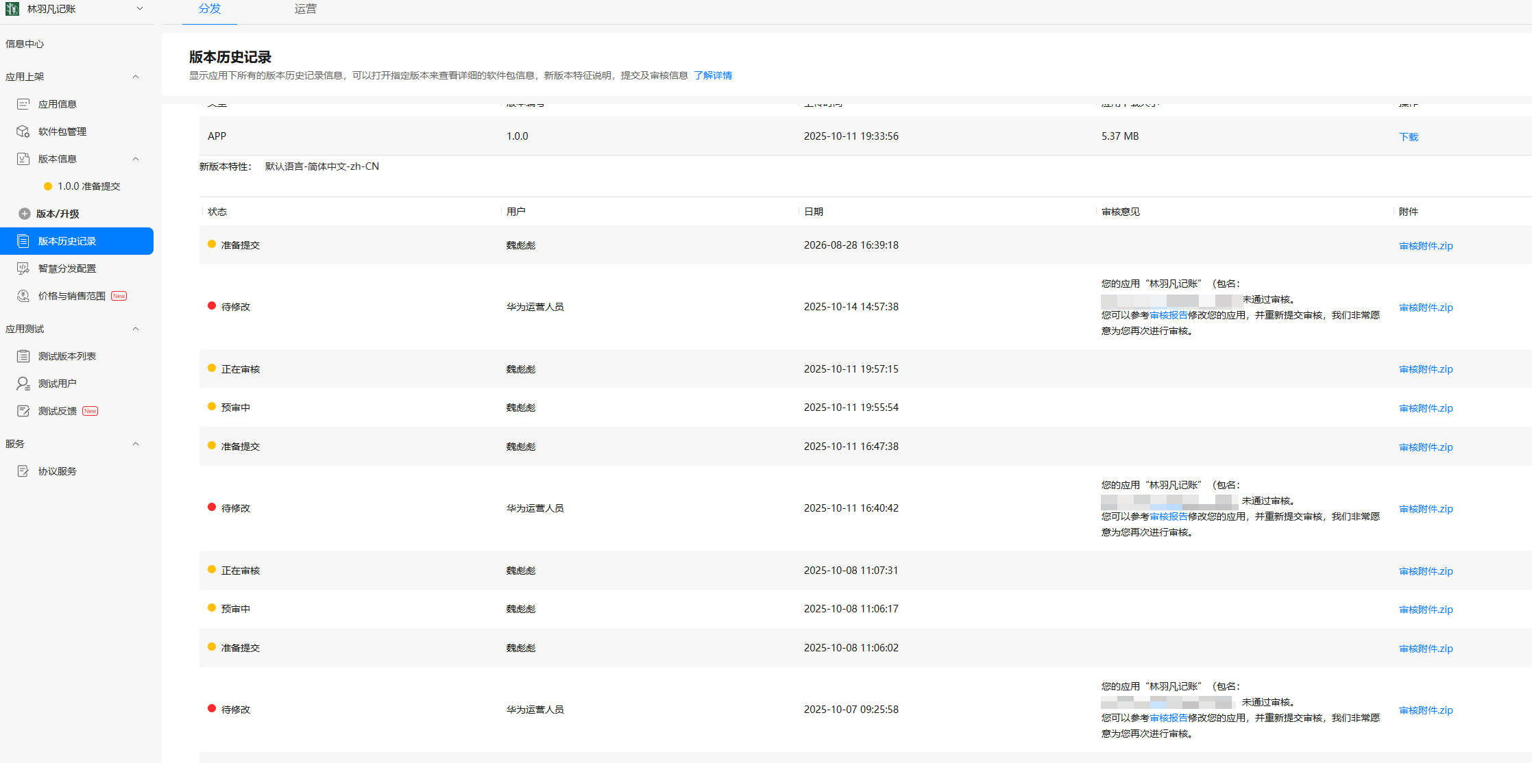Viewport: 1532px width, 763px height.
Task: Click the 版本信息 sidebar icon
Action: pyautogui.click(x=23, y=159)
